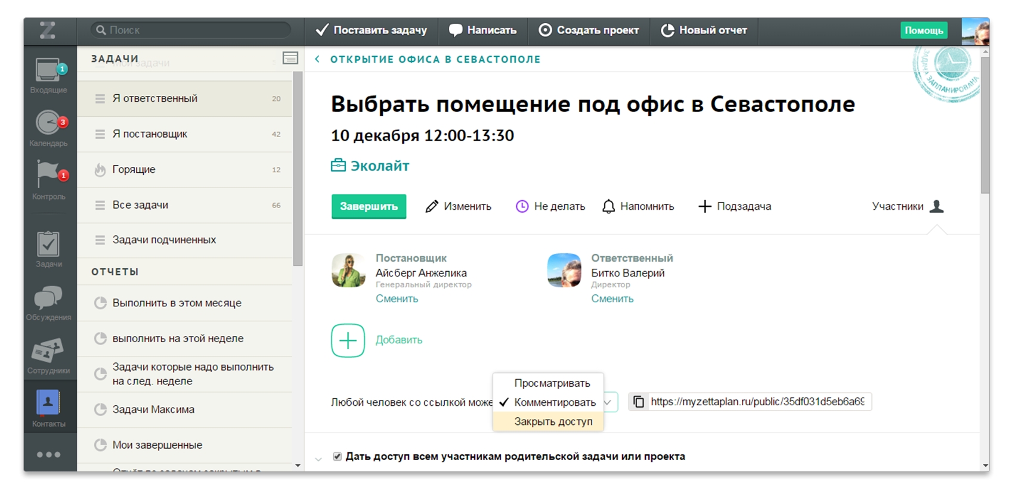The image size is (1015, 500).
Task: Choose Закрыть доступ in the access menu
Action: [x=548, y=421]
